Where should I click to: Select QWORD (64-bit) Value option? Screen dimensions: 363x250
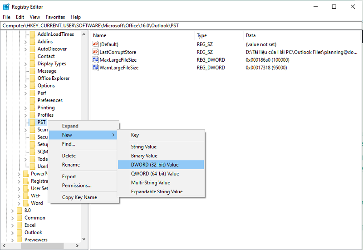point(155,174)
